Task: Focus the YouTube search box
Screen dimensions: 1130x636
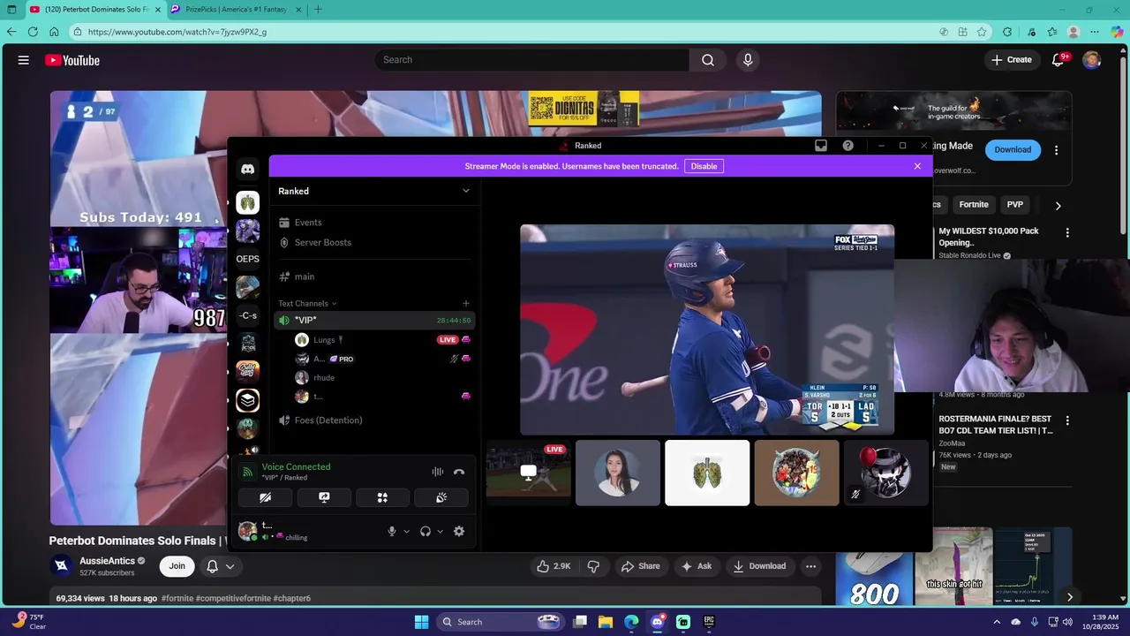Action: coord(532,60)
